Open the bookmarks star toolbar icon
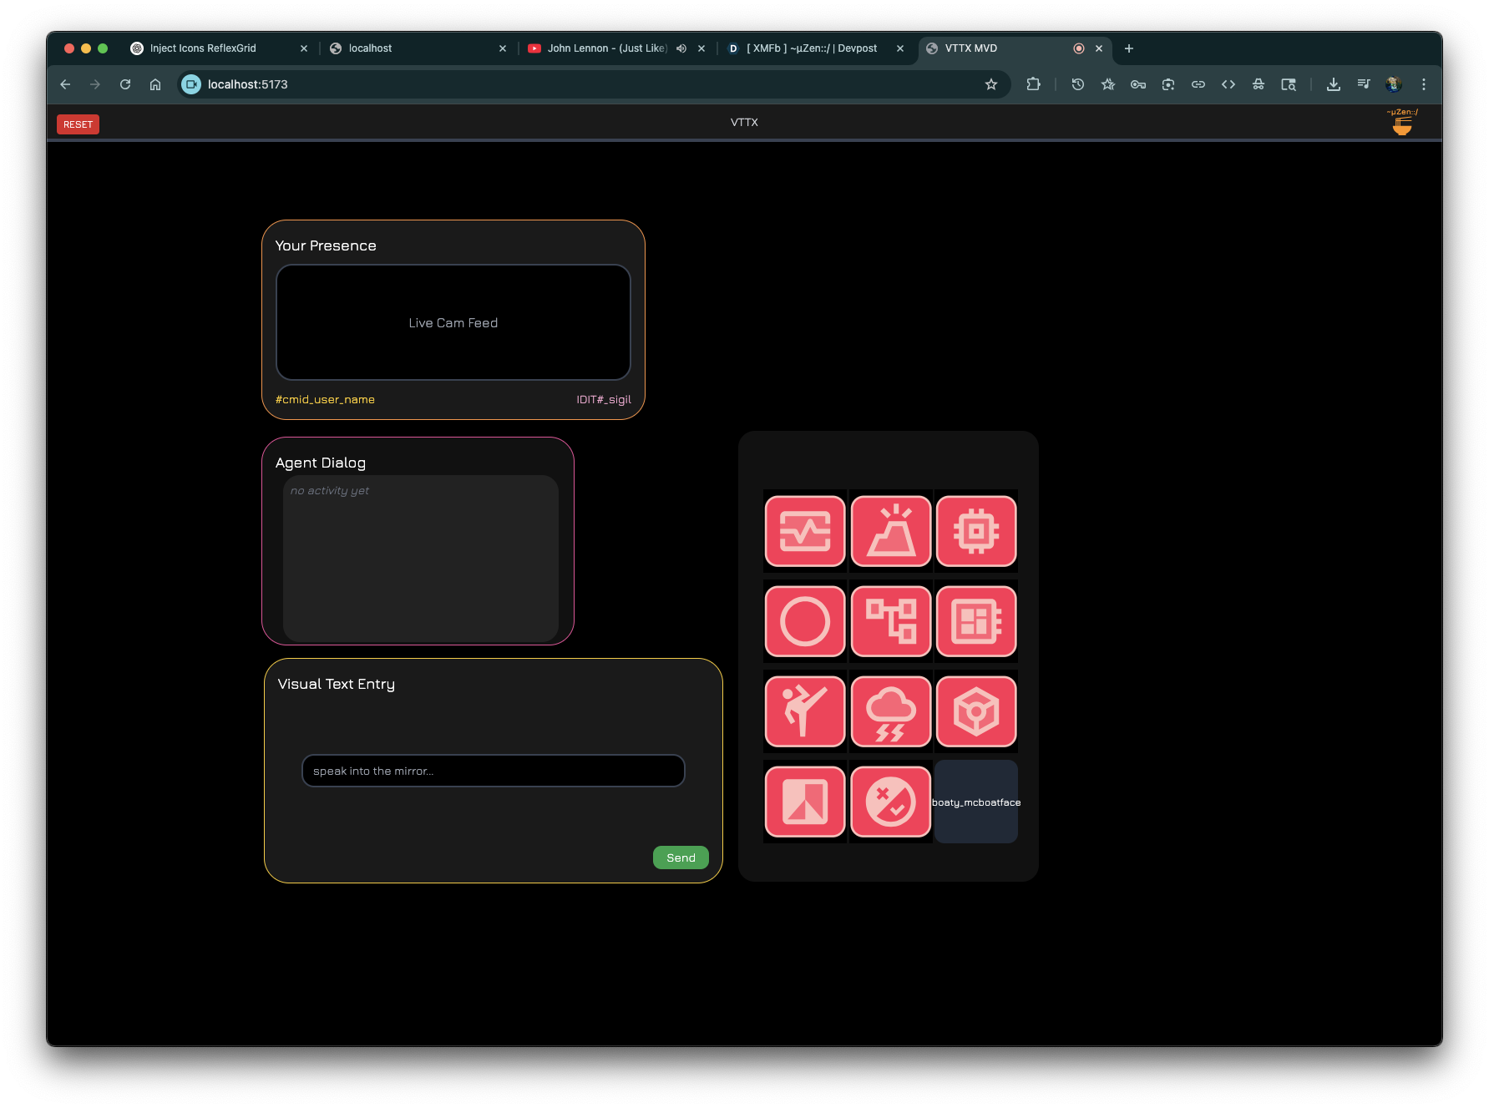Image resolution: width=1489 pixels, height=1108 pixels. pyautogui.click(x=1108, y=84)
